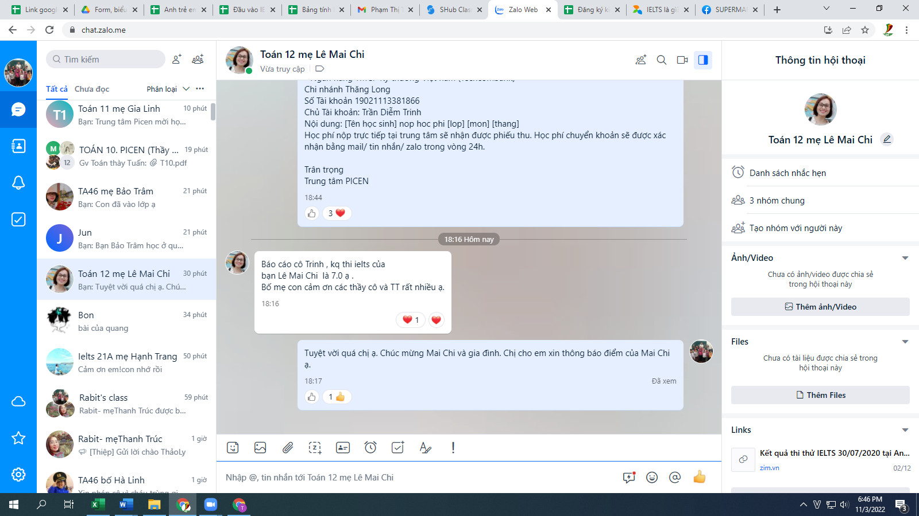This screenshot has width=919, height=516.
Task: Click the Thêm ảnh/Video button
Action: [x=820, y=307]
